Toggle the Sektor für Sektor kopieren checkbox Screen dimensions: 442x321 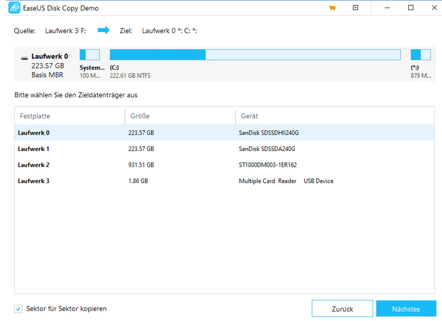coord(18,309)
